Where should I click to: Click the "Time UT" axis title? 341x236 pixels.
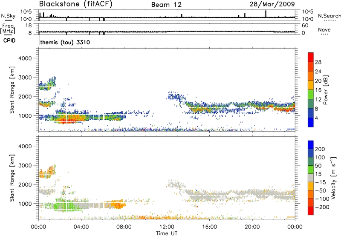coord(167,233)
